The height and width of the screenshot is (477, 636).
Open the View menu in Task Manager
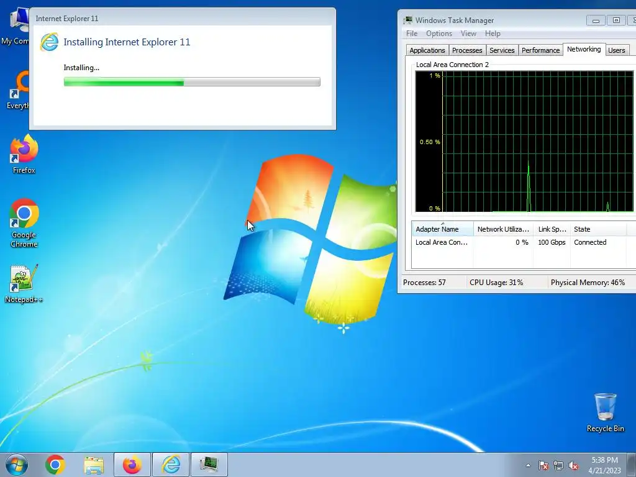pyautogui.click(x=468, y=34)
